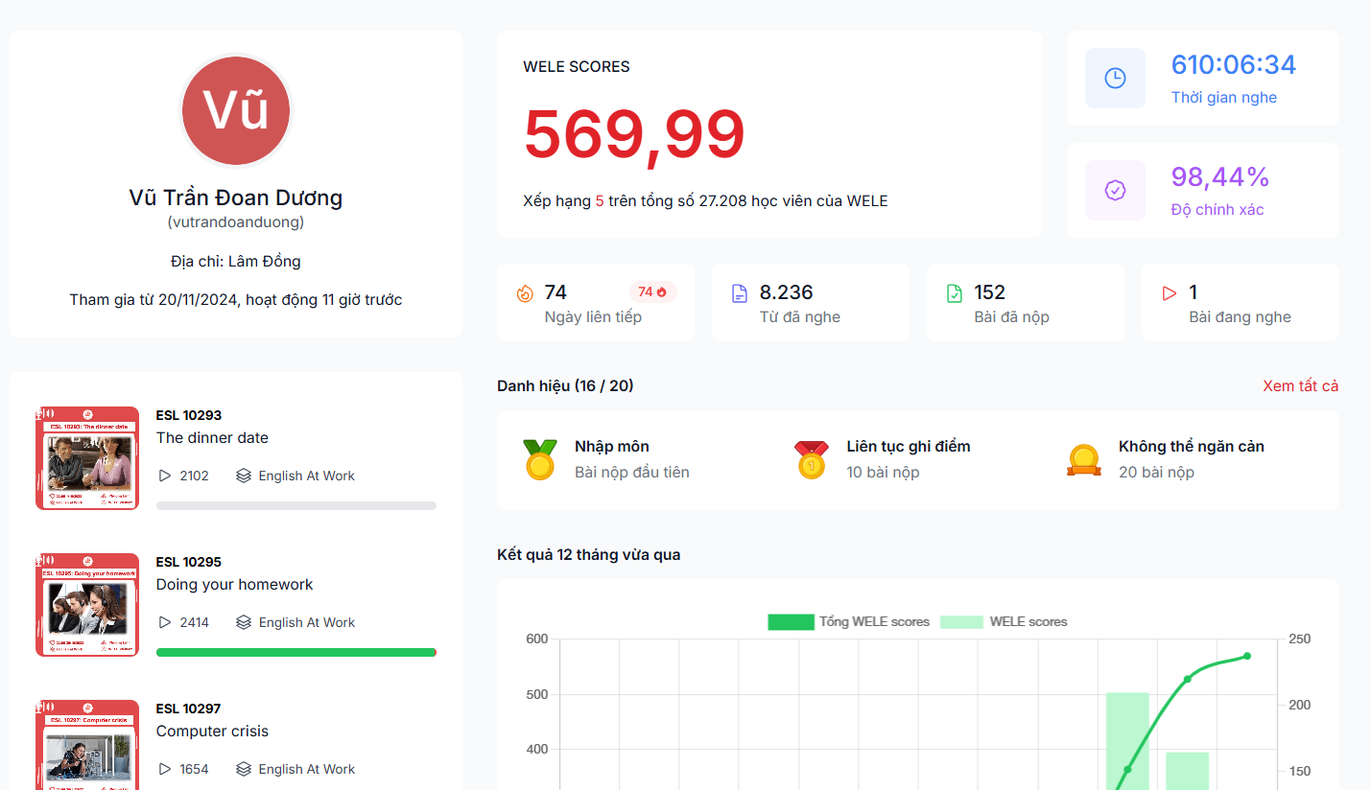The image size is (1371, 790).
Task: Click the Vũ profile avatar circle
Action: coord(236,111)
